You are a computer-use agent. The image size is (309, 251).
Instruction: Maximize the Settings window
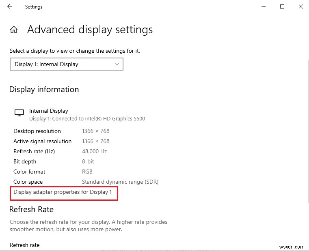(x=282, y=7)
